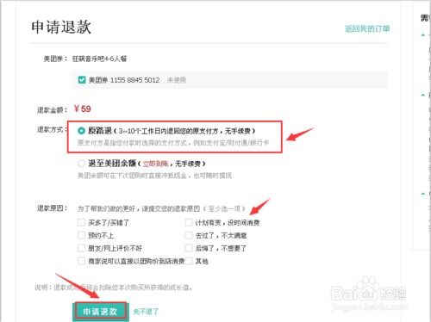Check the 计划有变,没时间消费 reason
This screenshot has height=322, width=431.
coord(189,222)
